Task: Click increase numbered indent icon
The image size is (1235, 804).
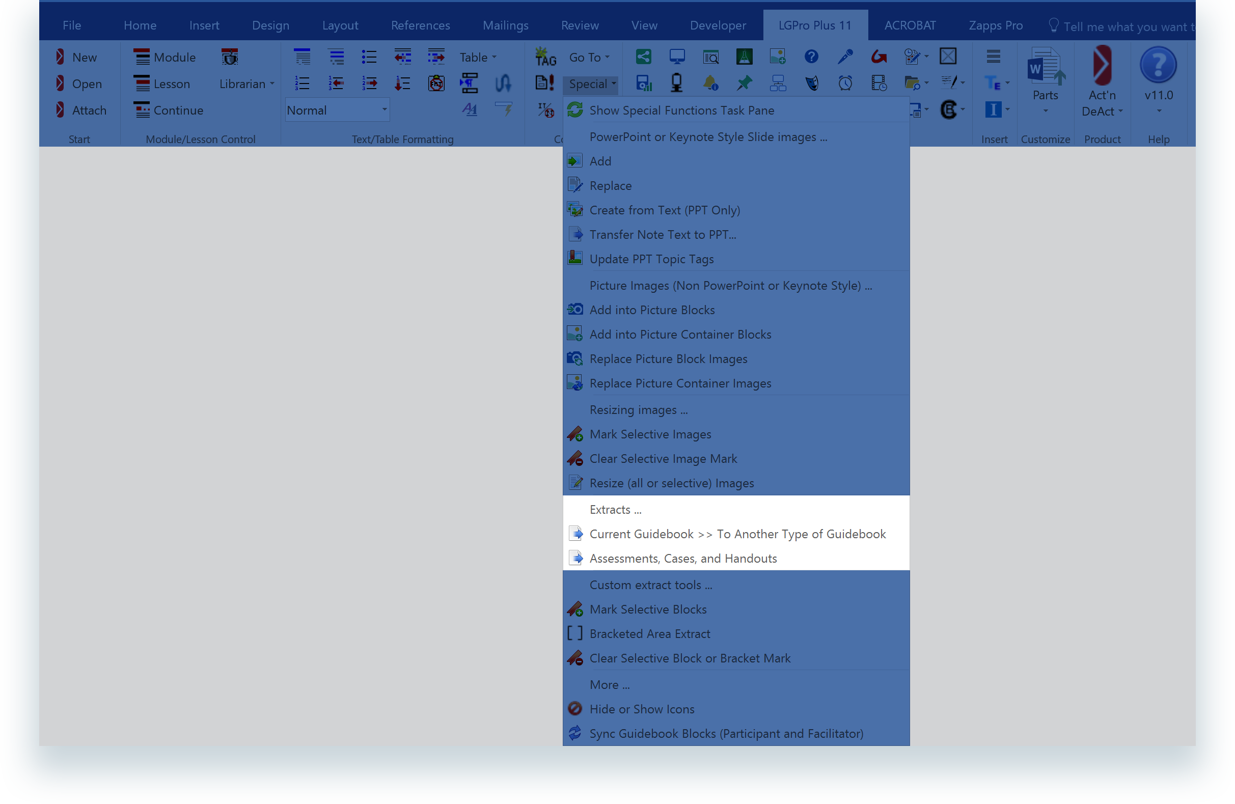Action: coord(369,83)
